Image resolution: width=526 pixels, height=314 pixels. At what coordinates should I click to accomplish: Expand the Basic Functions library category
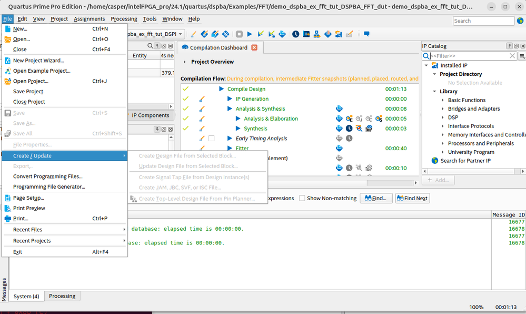tap(443, 100)
